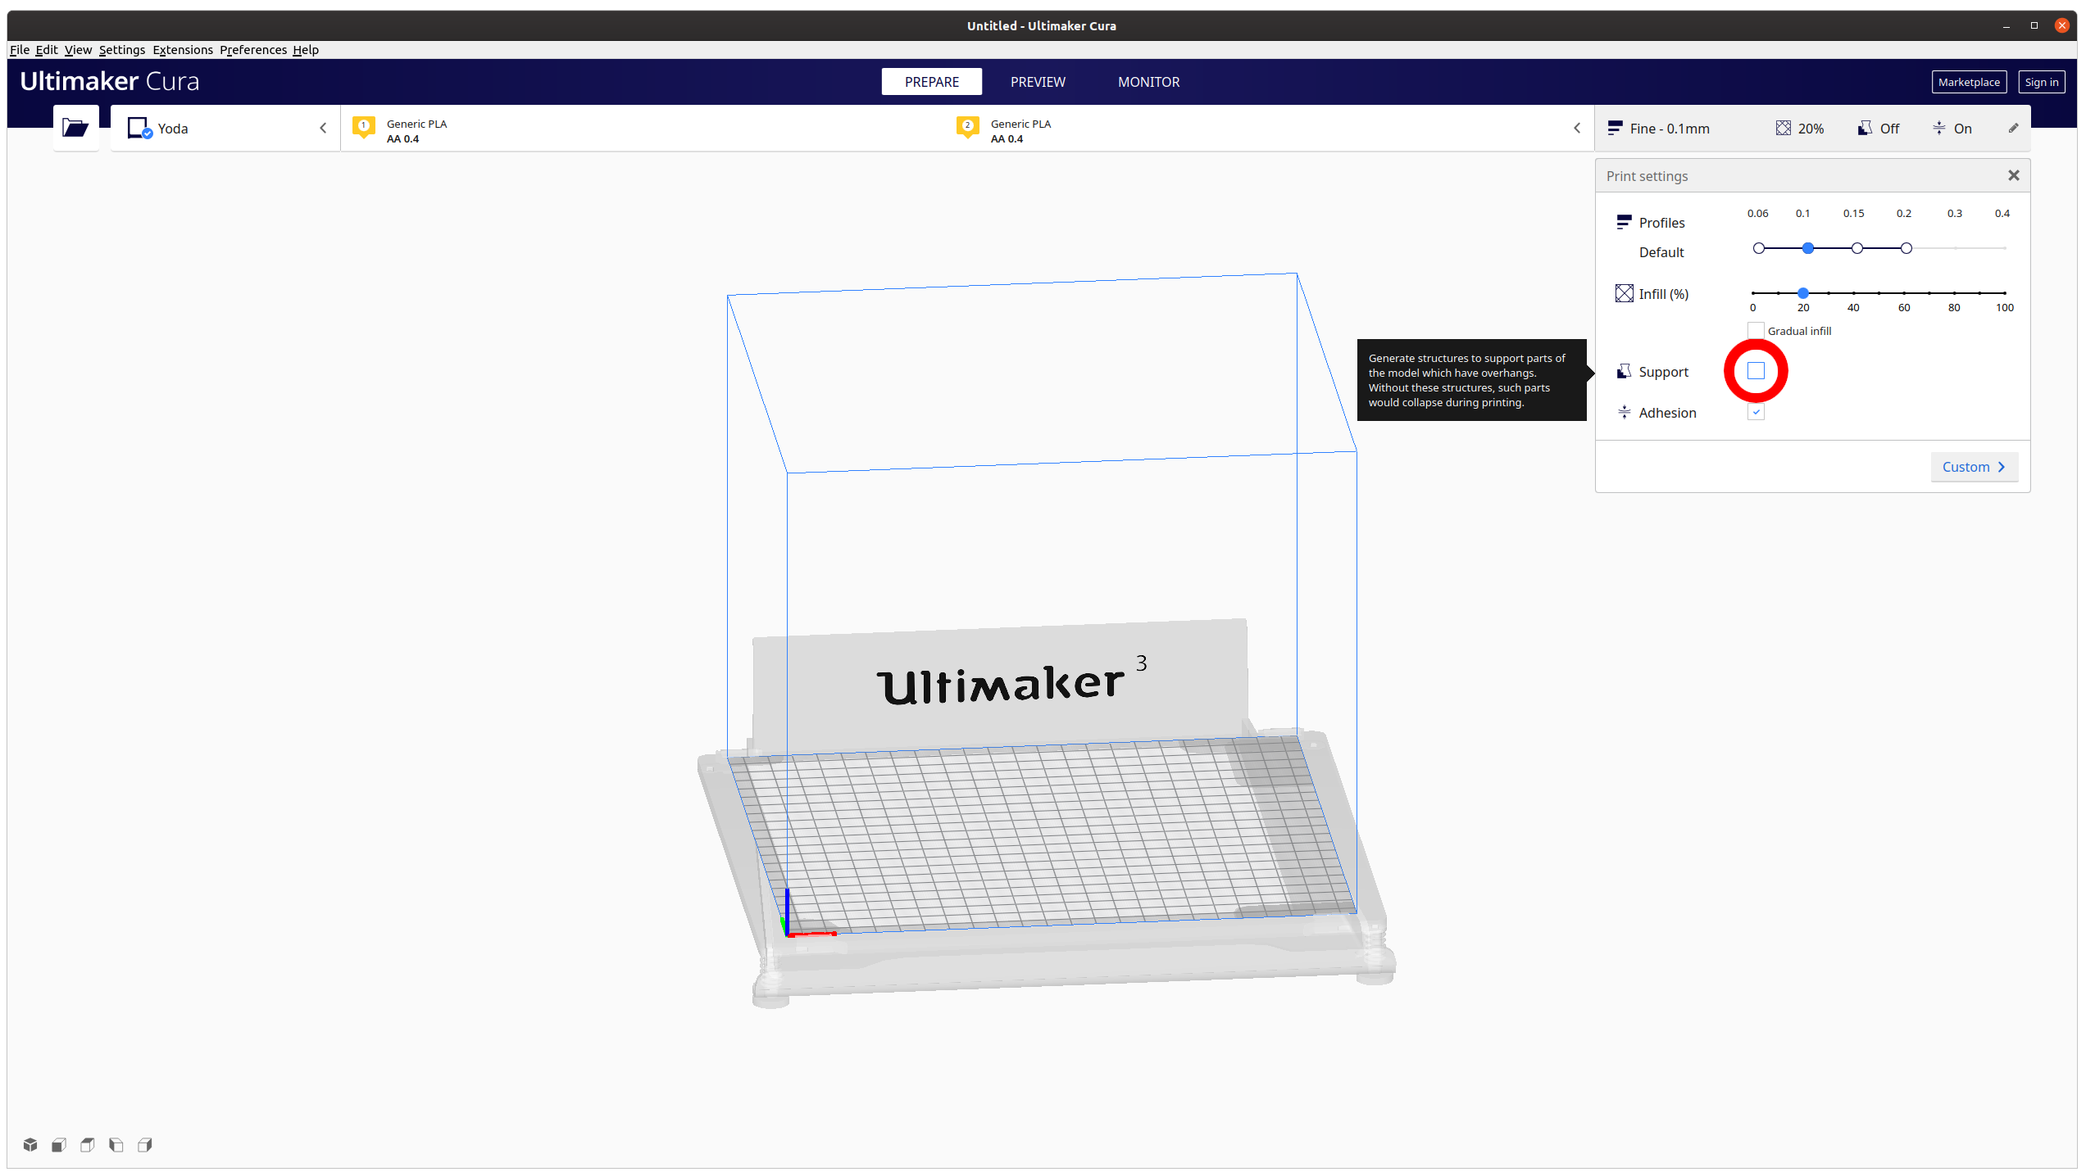
Task: Set infill slider to 20 percent
Action: [x=1802, y=292]
